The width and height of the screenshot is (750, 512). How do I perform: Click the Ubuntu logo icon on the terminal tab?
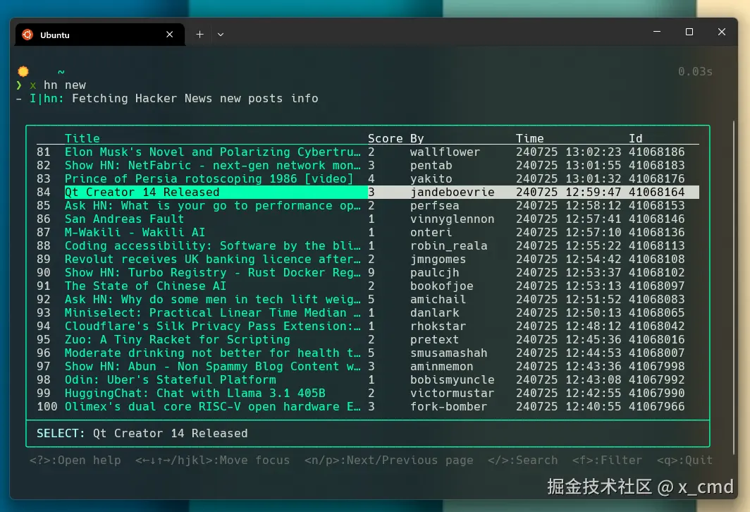(x=27, y=34)
